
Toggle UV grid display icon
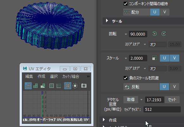[68, 86]
